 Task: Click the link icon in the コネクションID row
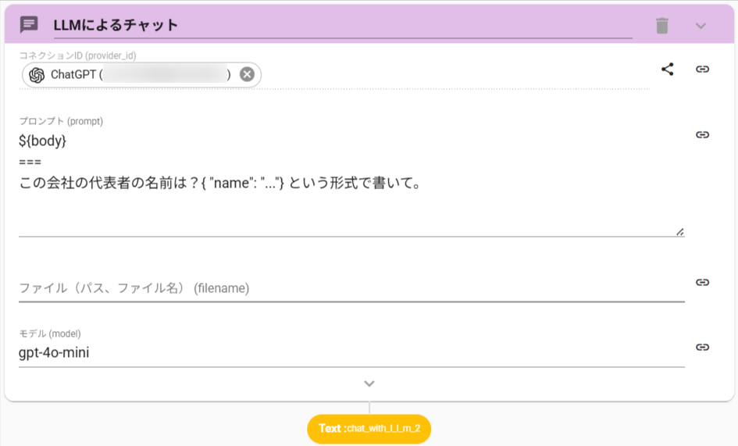702,69
